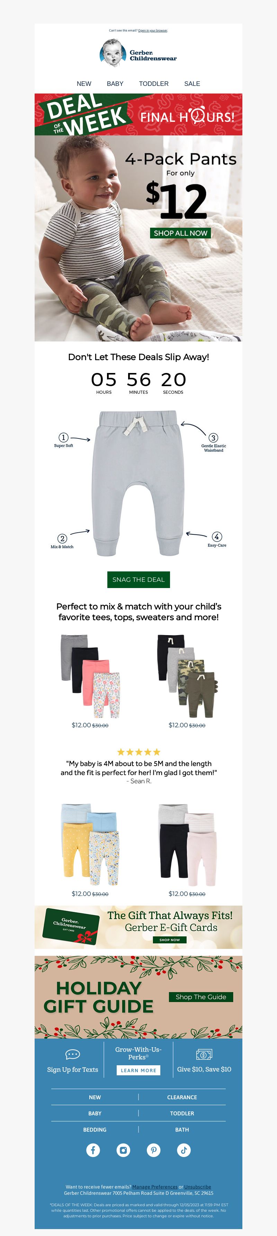This screenshot has width=277, height=1236.
Task: Go to CLEARANCE in the footer links
Action: click(182, 1097)
